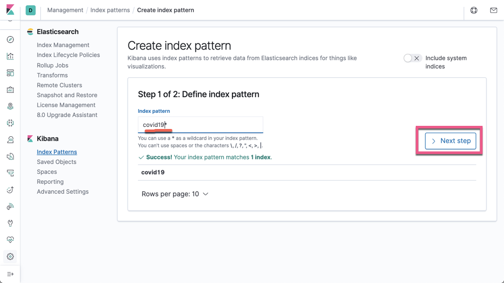Open the mail newsfeed icon

point(494,10)
